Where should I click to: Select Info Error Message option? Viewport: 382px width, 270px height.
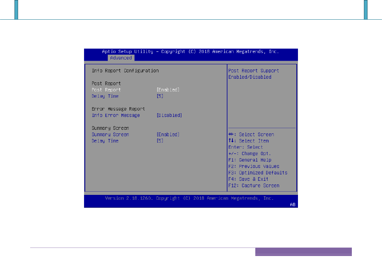point(116,115)
